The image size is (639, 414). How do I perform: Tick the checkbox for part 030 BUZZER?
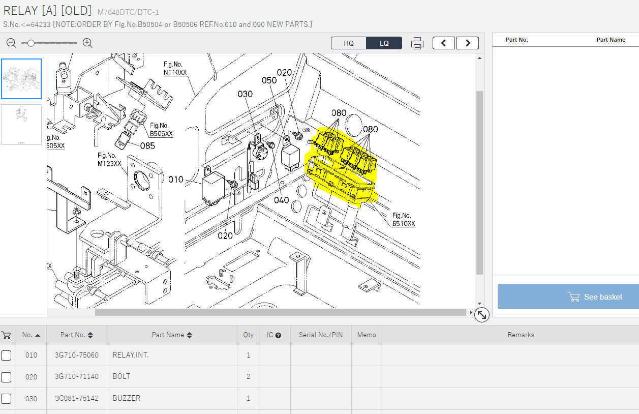click(x=6, y=398)
